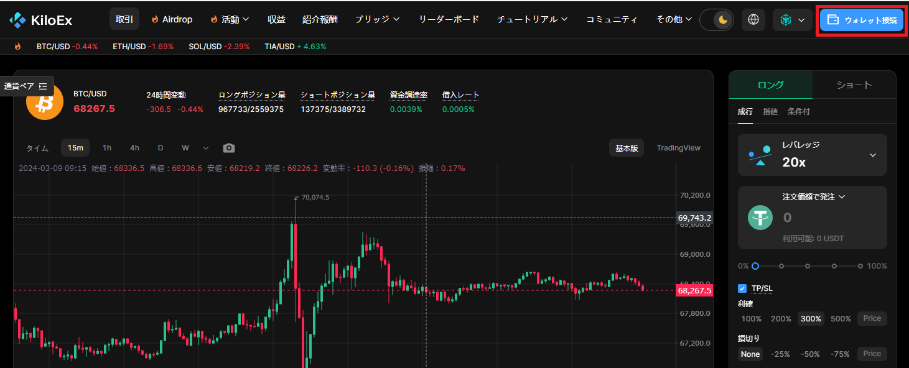Uncheck the TP/SL checkbox
The height and width of the screenshot is (368, 909).
(742, 288)
